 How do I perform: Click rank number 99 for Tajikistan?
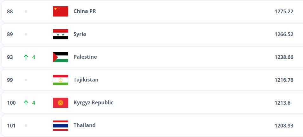[10, 80]
